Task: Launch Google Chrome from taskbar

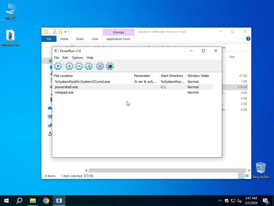Action: coord(46,201)
